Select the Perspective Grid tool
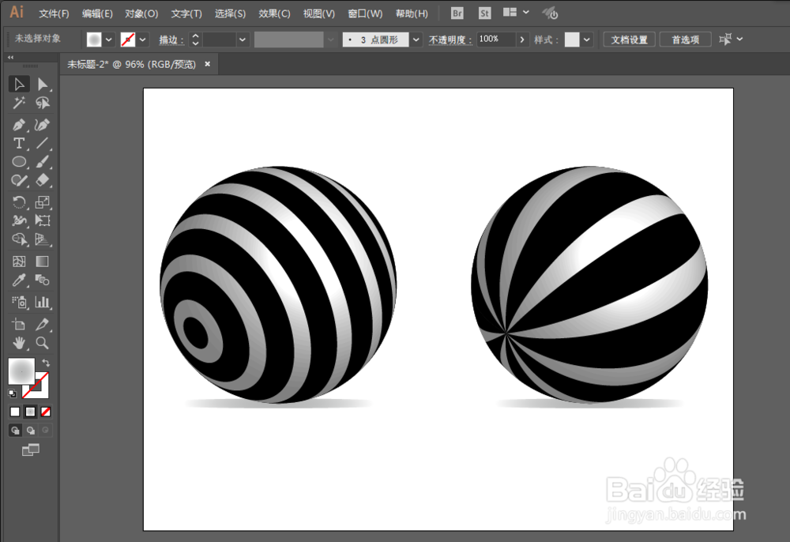 click(43, 239)
